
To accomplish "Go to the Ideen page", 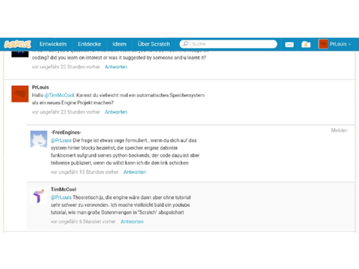I will pos(120,44).
